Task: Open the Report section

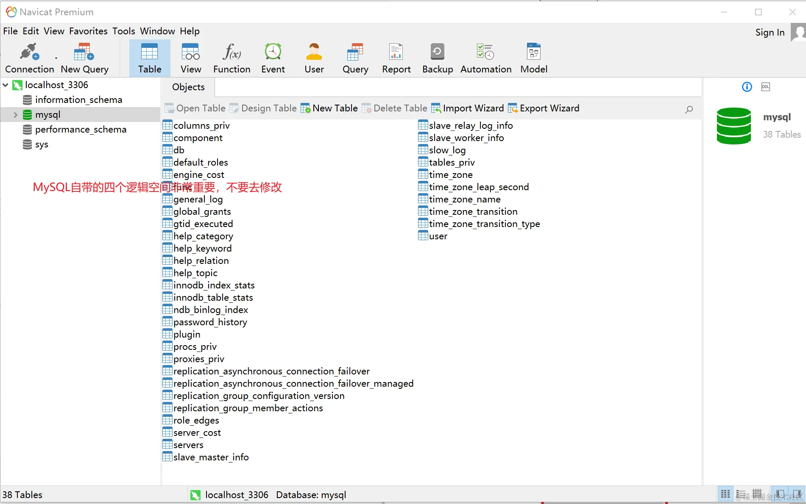Action: pos(396,58)
